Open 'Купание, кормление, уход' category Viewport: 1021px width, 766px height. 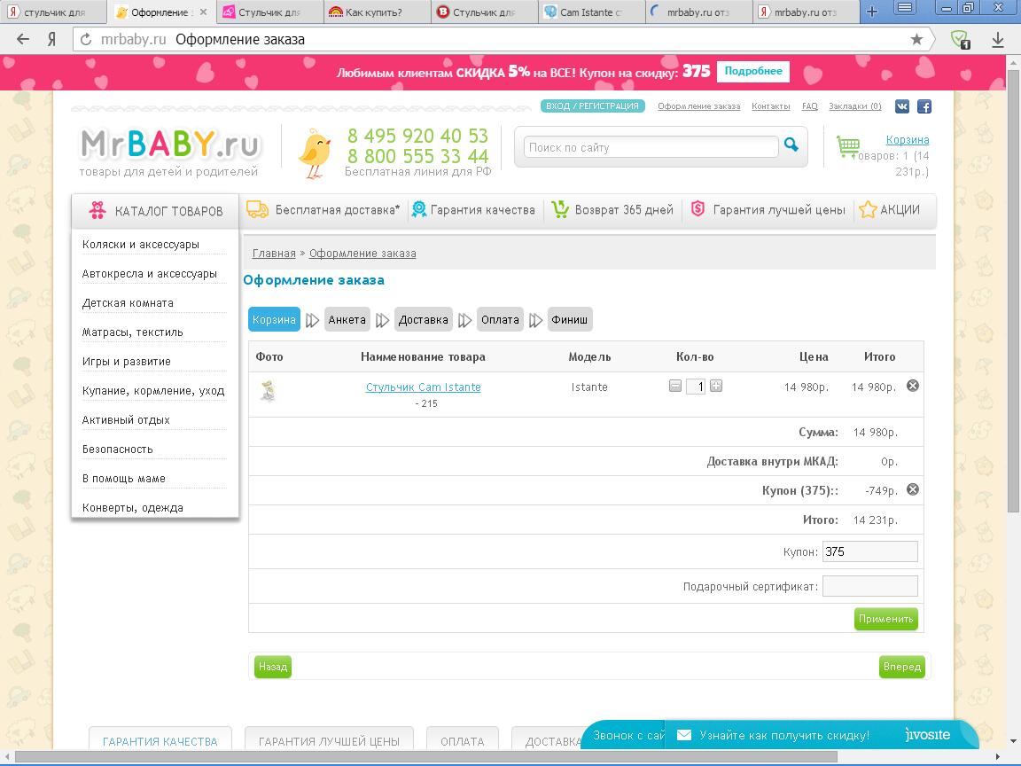153,391
